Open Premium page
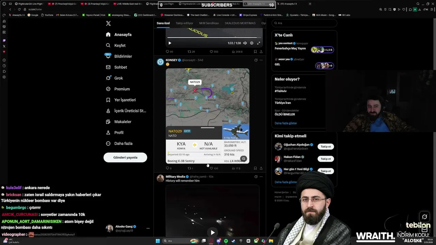The width and height of the screenshot is (436, 245). [118, 89]
